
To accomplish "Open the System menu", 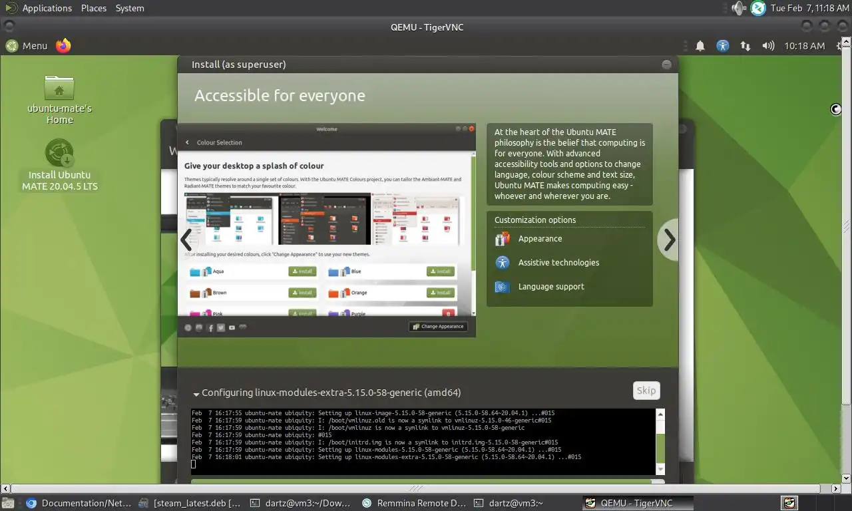I will click(x=130, y=8).
